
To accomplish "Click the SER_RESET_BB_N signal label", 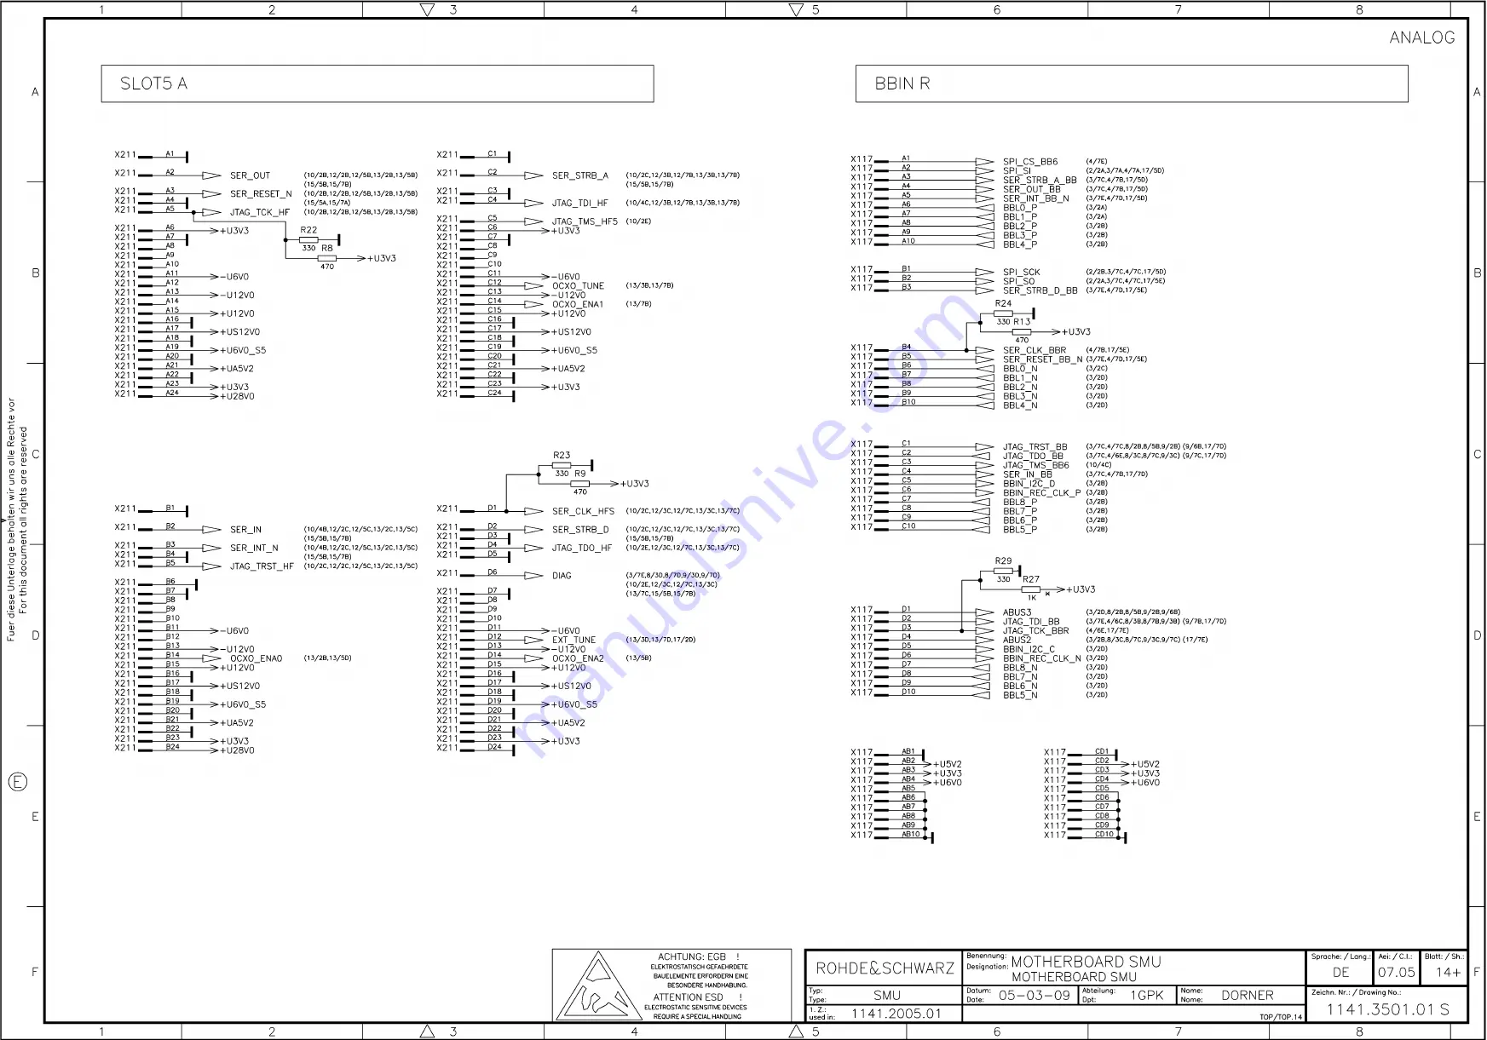I will [1042, 359].
